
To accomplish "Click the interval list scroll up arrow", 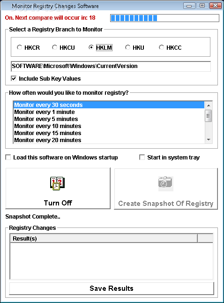I will [x=209, y=106].
